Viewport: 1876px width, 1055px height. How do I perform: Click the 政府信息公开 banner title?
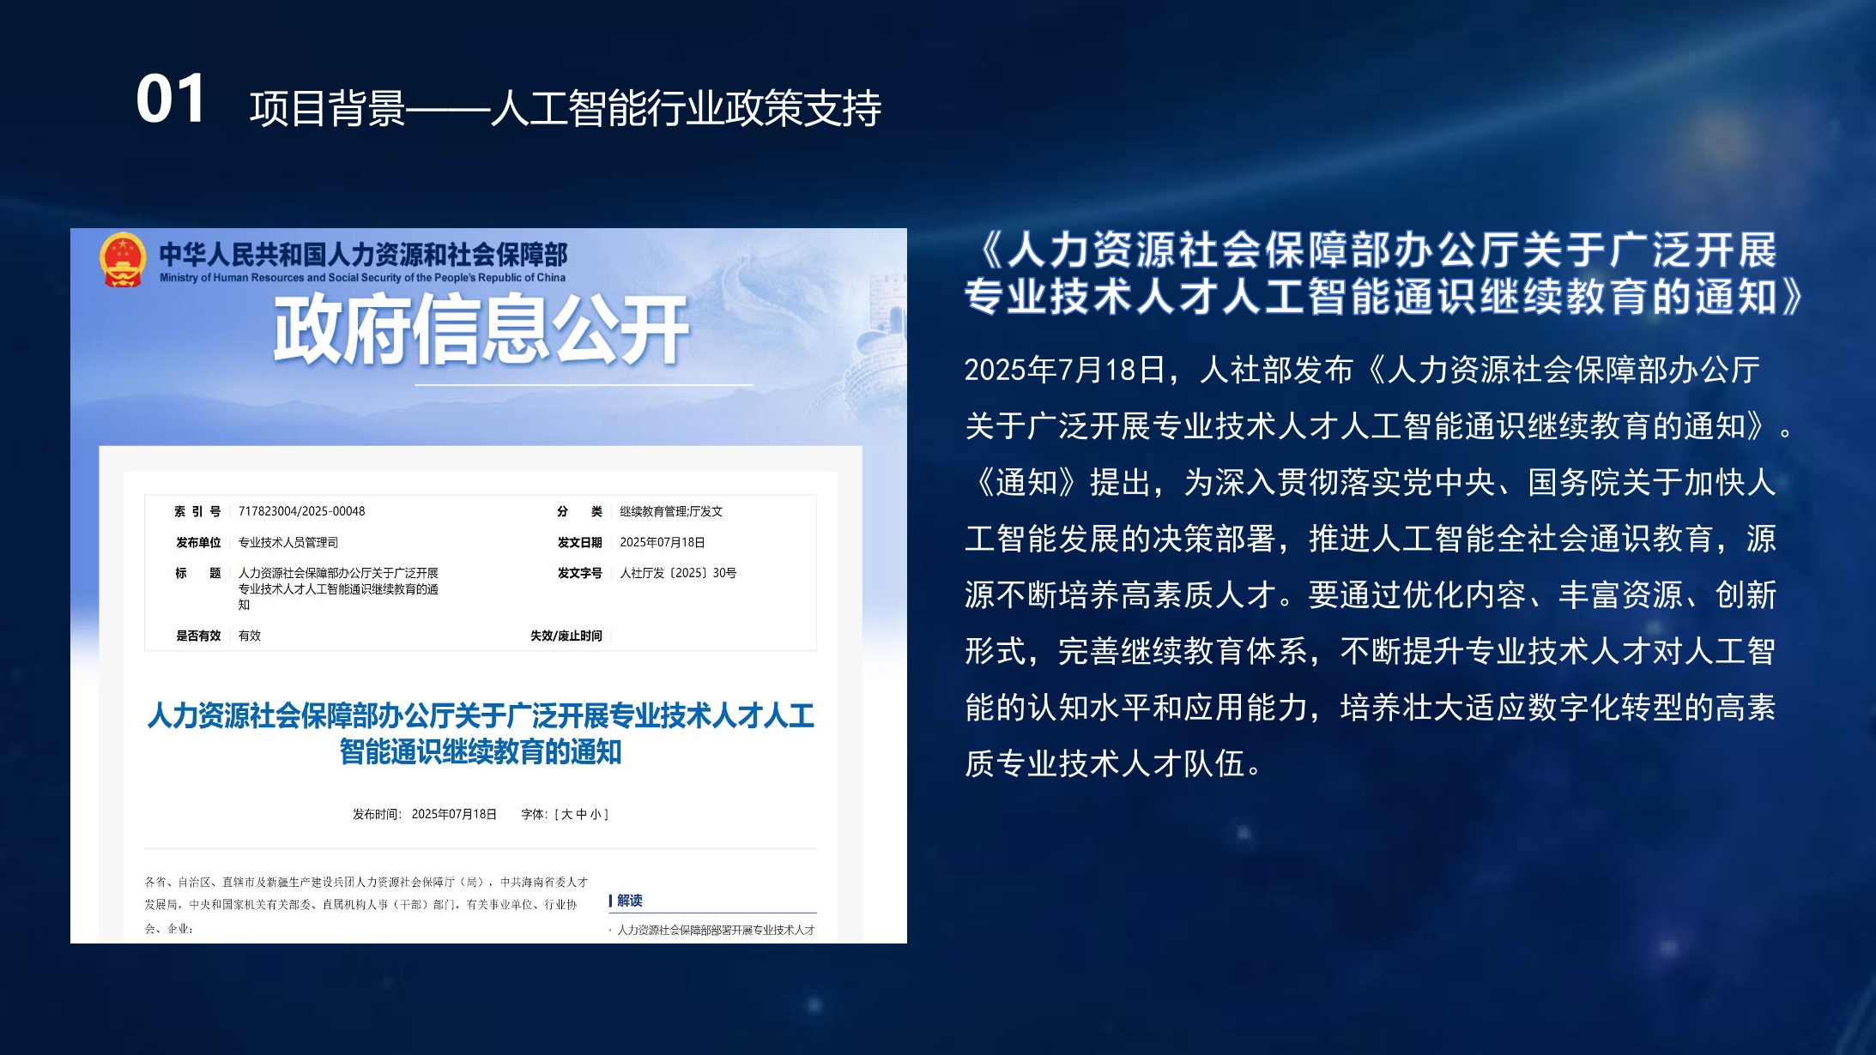point(481,330)
